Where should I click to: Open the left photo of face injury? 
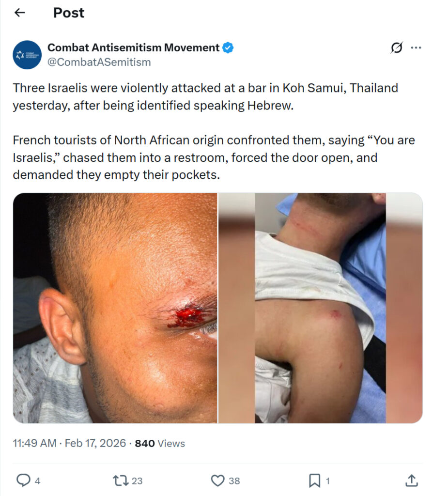click(115, 308)
